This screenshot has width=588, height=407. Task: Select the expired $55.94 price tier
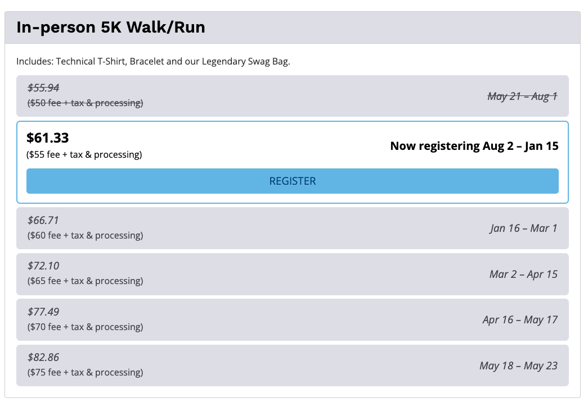point(292,96)
